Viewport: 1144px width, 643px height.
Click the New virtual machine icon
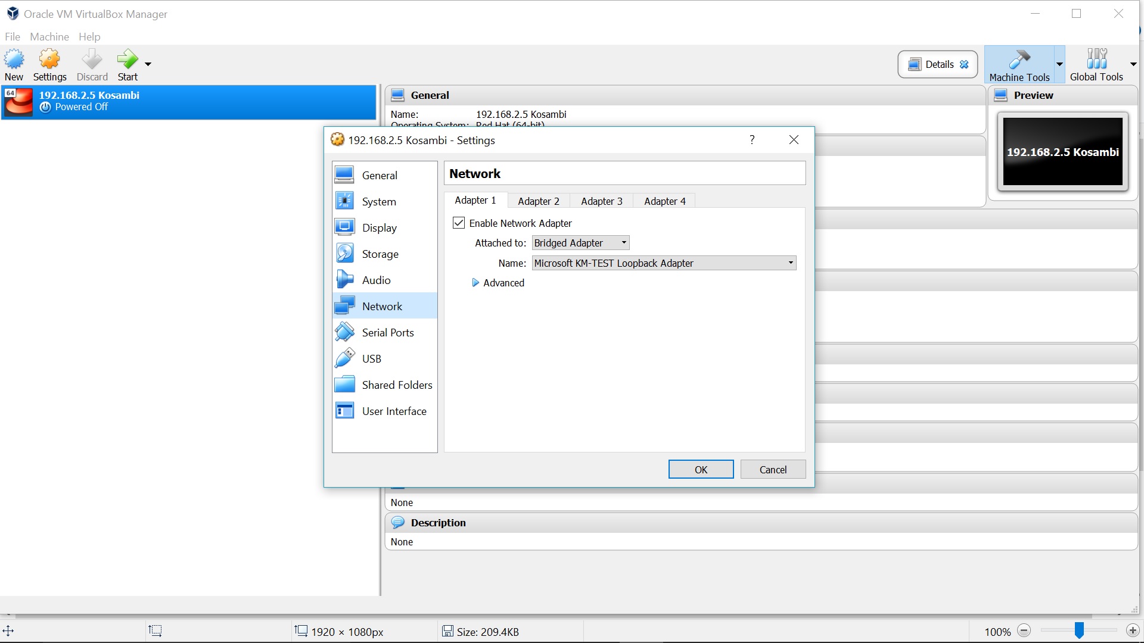[x=14, y=60]
